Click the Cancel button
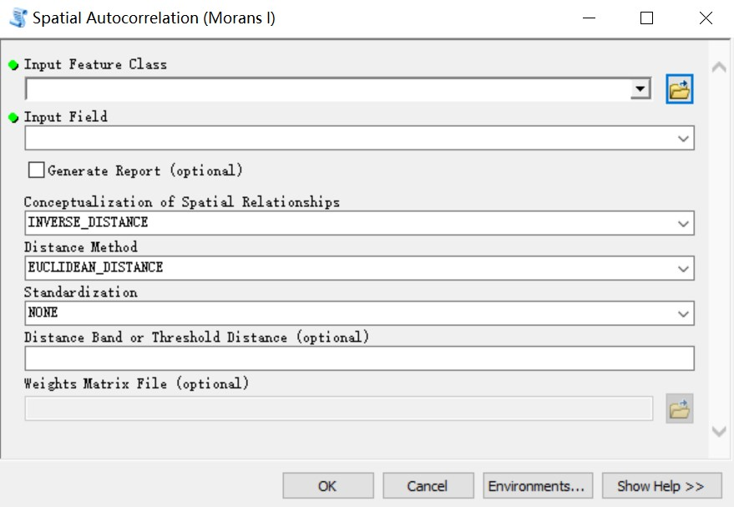Screen dimensions: 734x507 428,486
